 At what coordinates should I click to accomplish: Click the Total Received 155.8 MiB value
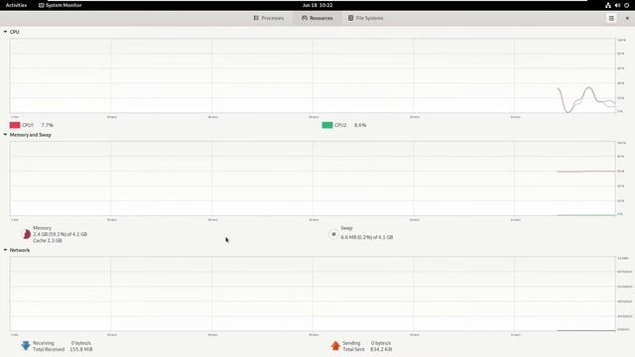pyautogui.click(x=81, y=349)
